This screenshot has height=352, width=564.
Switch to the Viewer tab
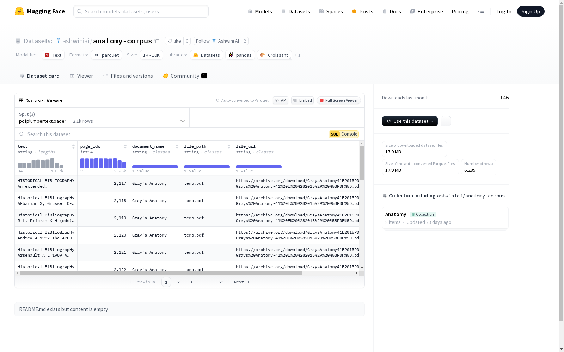tap(81, 76)
